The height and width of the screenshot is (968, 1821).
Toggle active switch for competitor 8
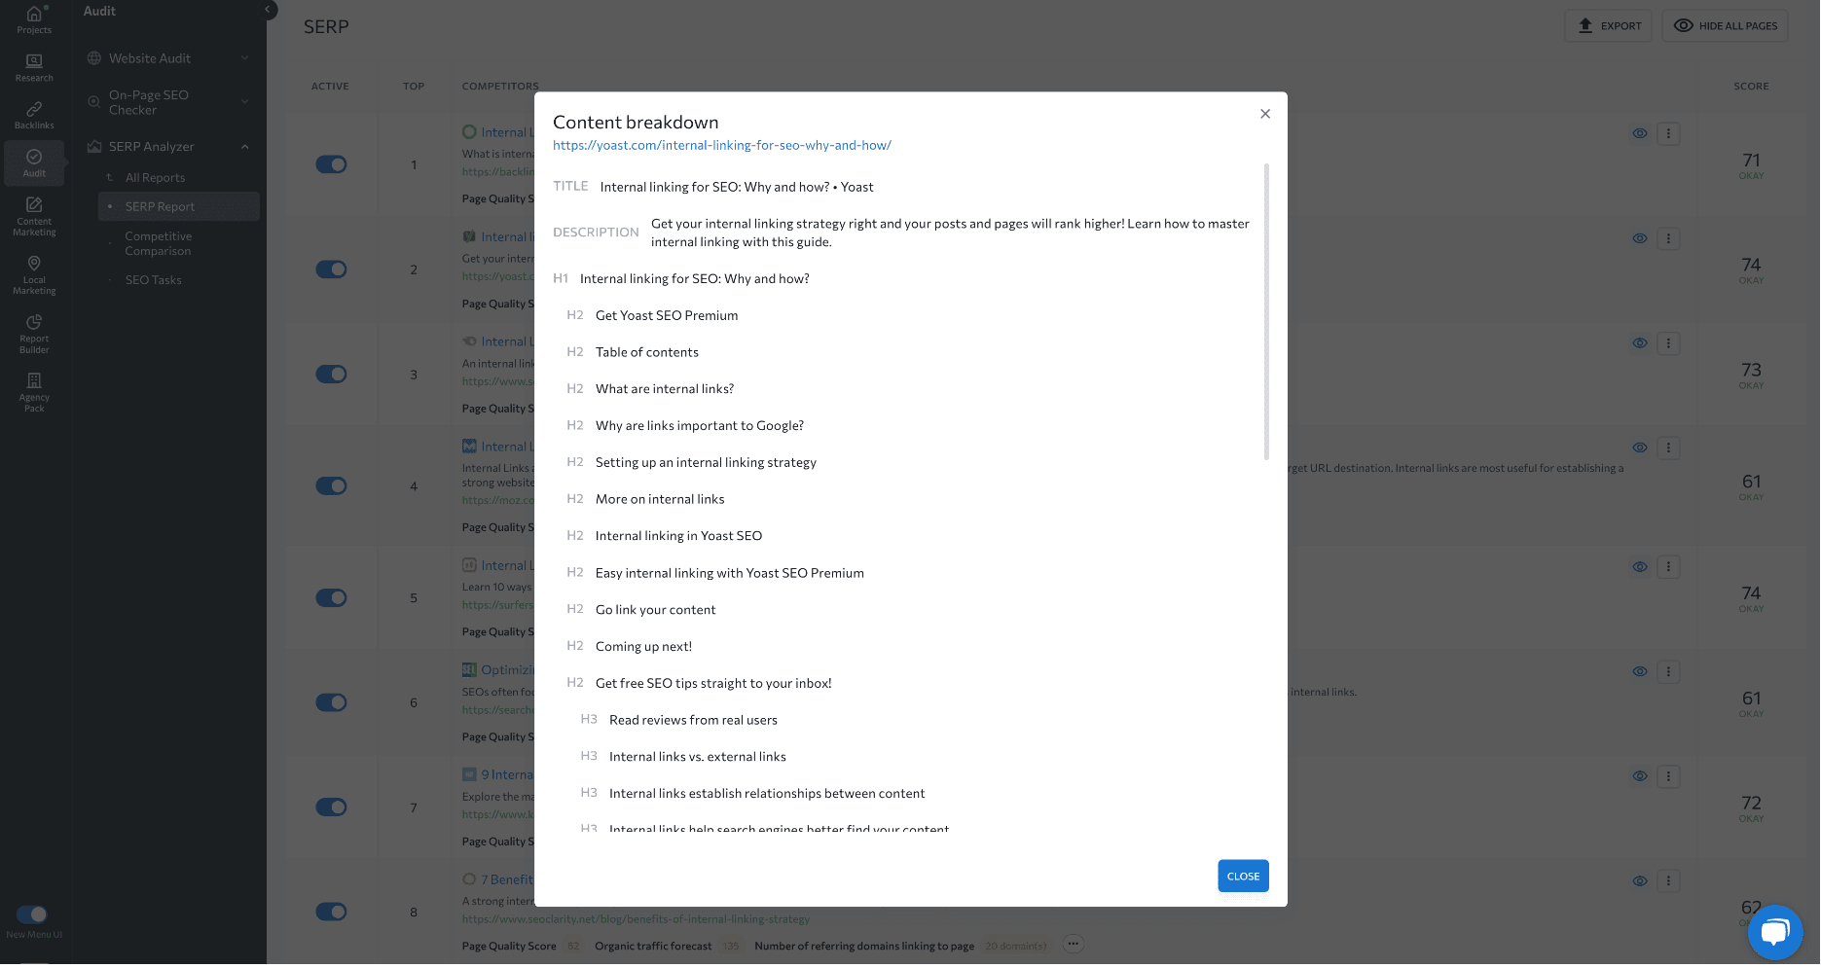tap(331, 913)
